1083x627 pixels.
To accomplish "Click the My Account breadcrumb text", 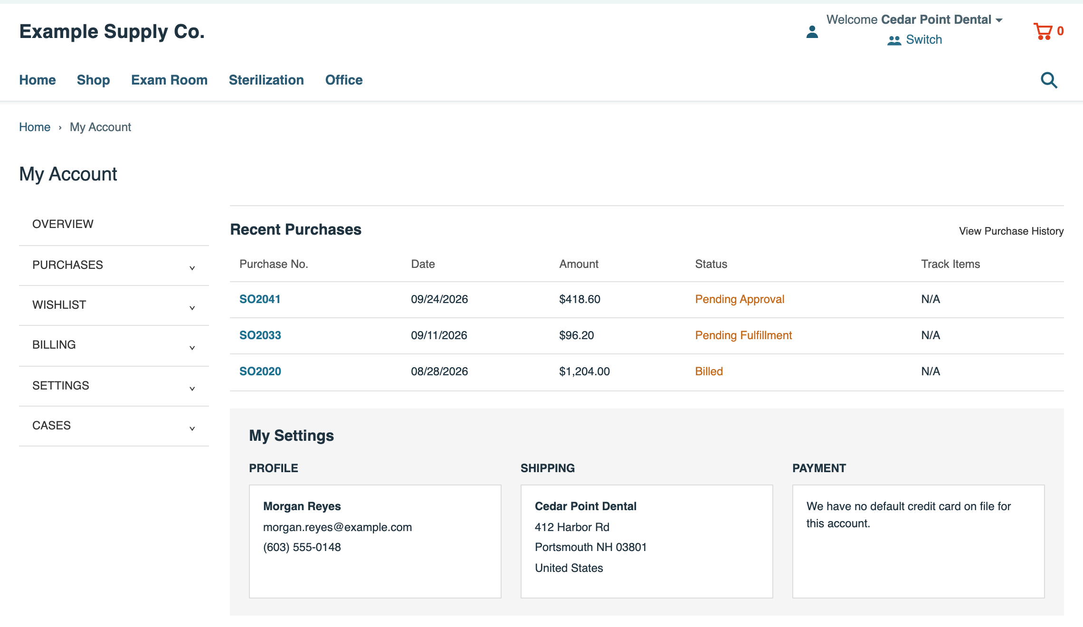I will 100,127.
